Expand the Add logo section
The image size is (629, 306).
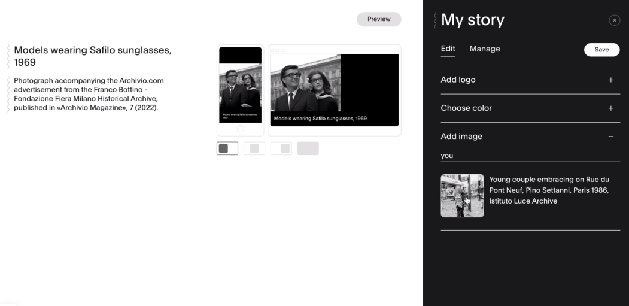click(x=610, y=80)
